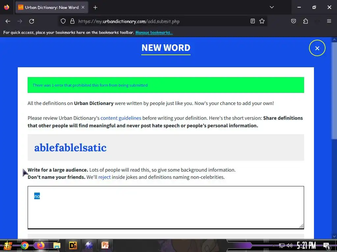Click the reject link

coord(104,177)
